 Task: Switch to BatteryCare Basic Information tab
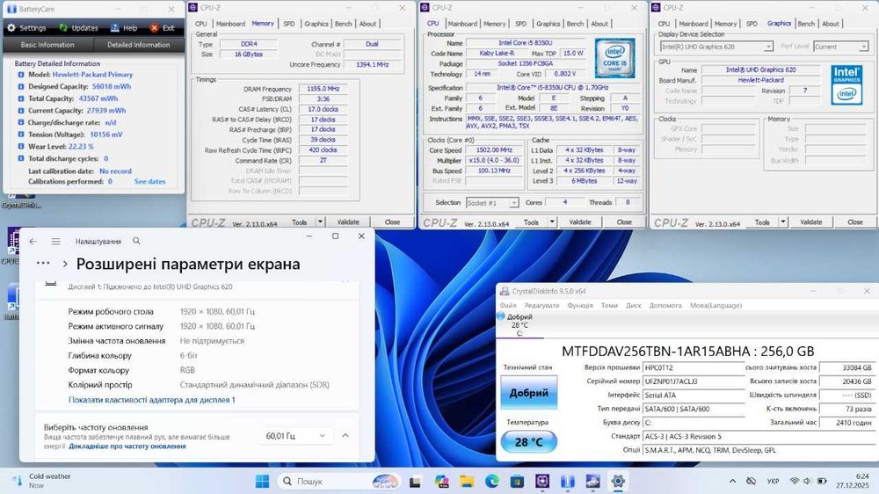[x=47, y=45]
